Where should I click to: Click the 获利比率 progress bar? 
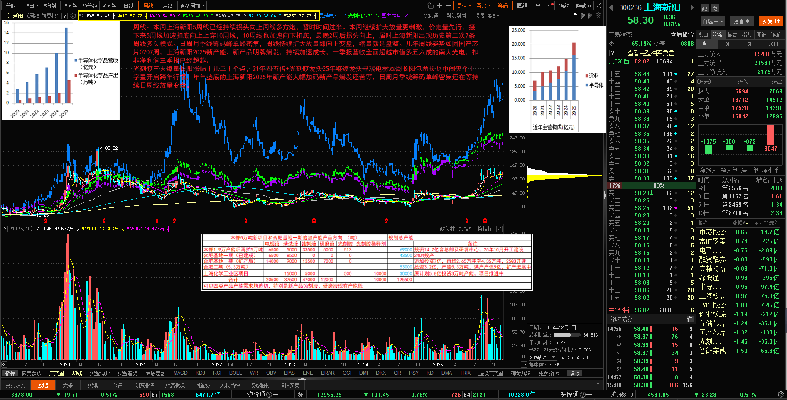(x=567, y=334)
